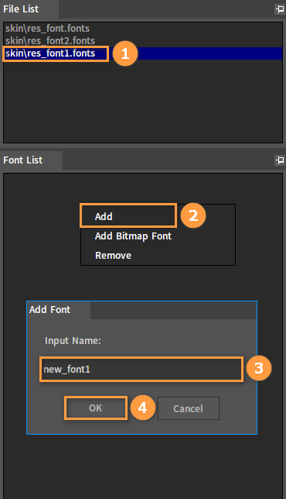The height and width of the screenshot is (499, 286).
Task: Select the highlighted skin\res_font1.fonts entry
Action: [x=143, y=53]
